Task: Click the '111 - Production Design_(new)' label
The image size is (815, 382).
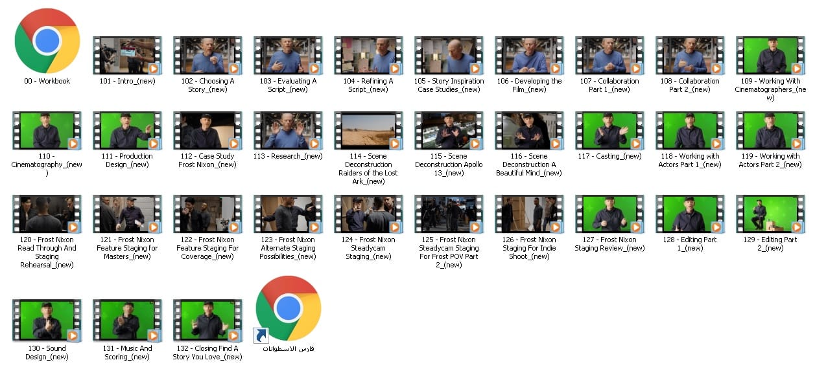Action: [x=127, y=161]
